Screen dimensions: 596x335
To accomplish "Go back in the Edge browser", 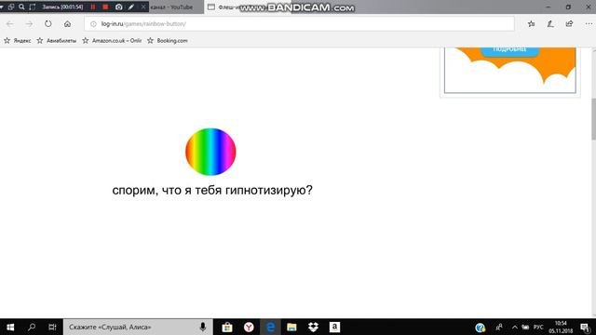I will 9,24.
